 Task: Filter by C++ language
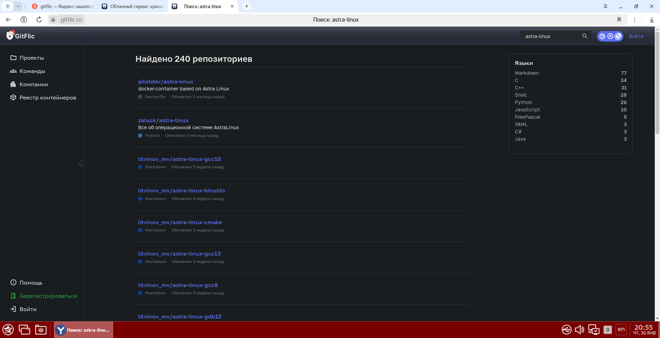click(570, 88)
